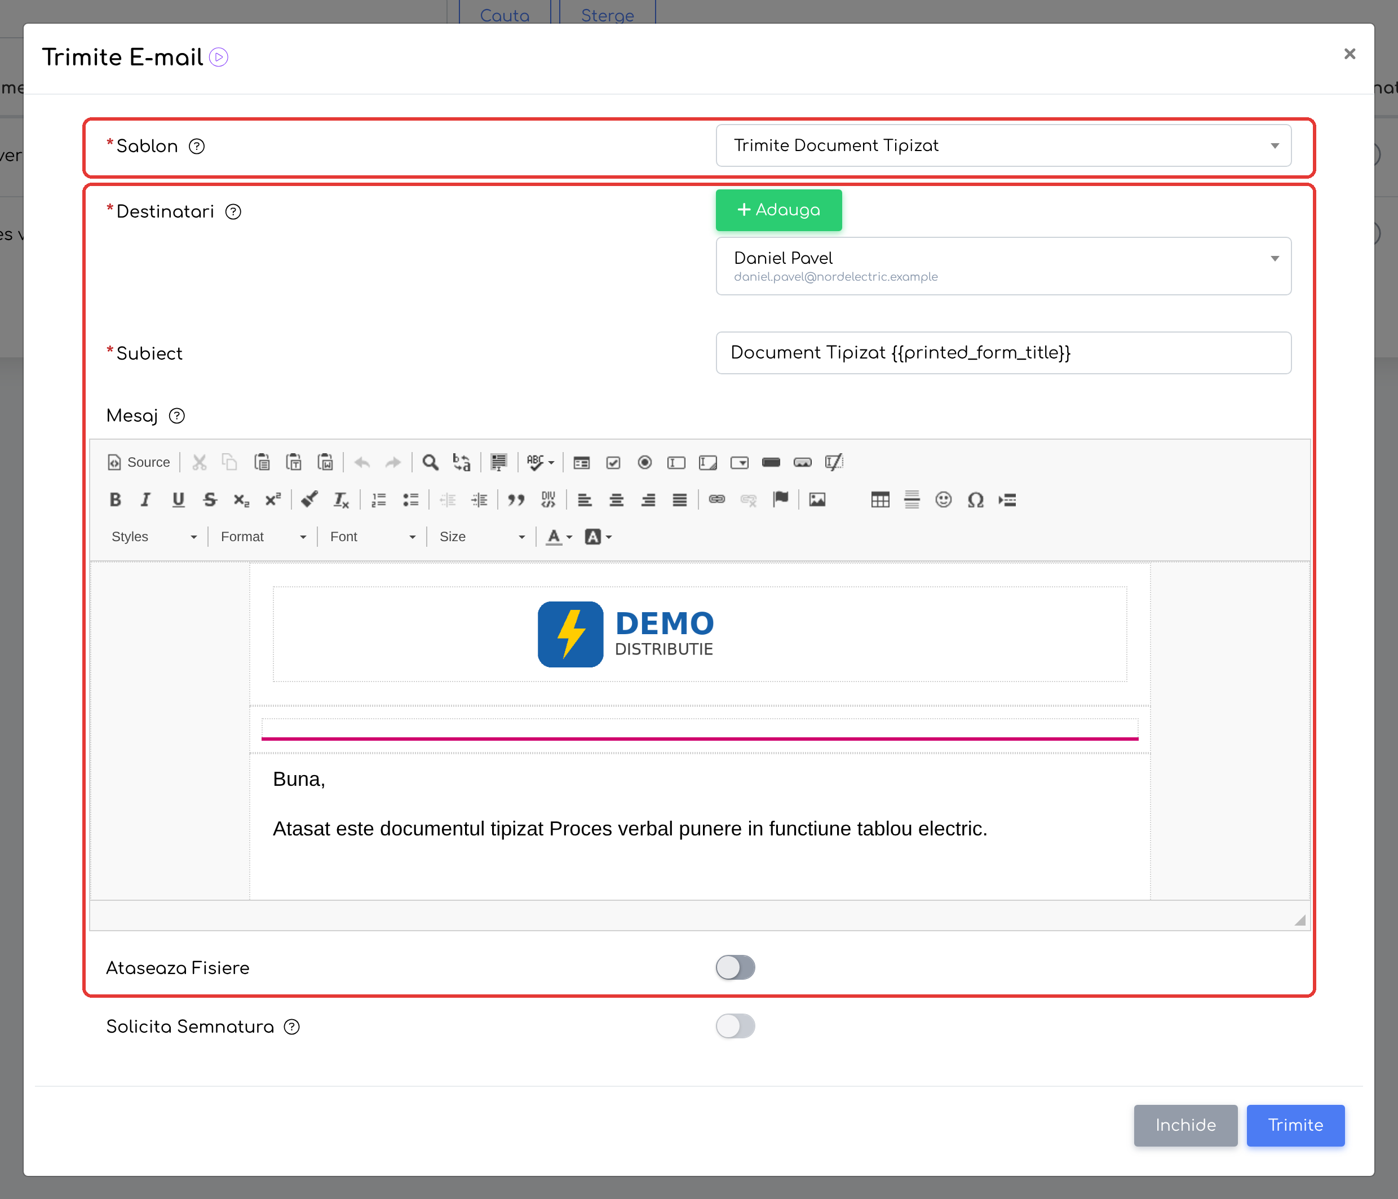
Task: Click the Bold formatting icon
Action: [116, 500]
